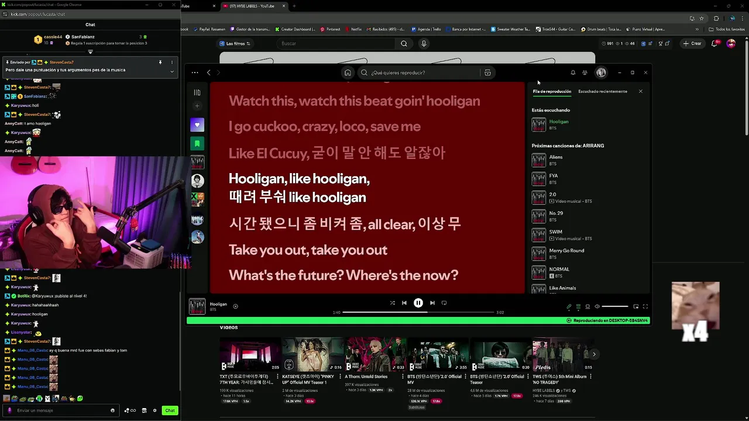Open new browser tab plus button

click(x=294, y=6)
